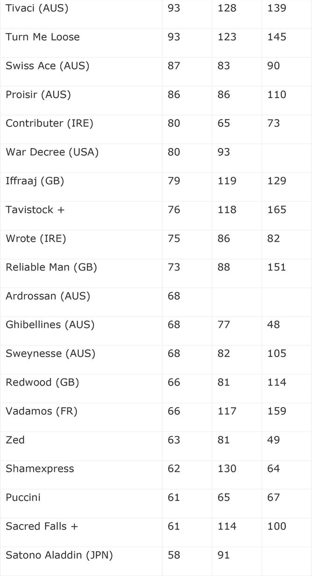Select the Proisir (AUS) name cell
This screenshot has width=312, height=576.
tap(38, 95)
